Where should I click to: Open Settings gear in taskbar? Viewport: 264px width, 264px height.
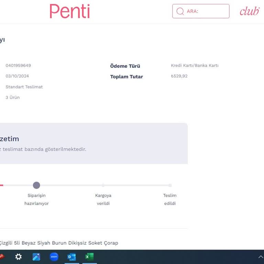pos(18,257)
